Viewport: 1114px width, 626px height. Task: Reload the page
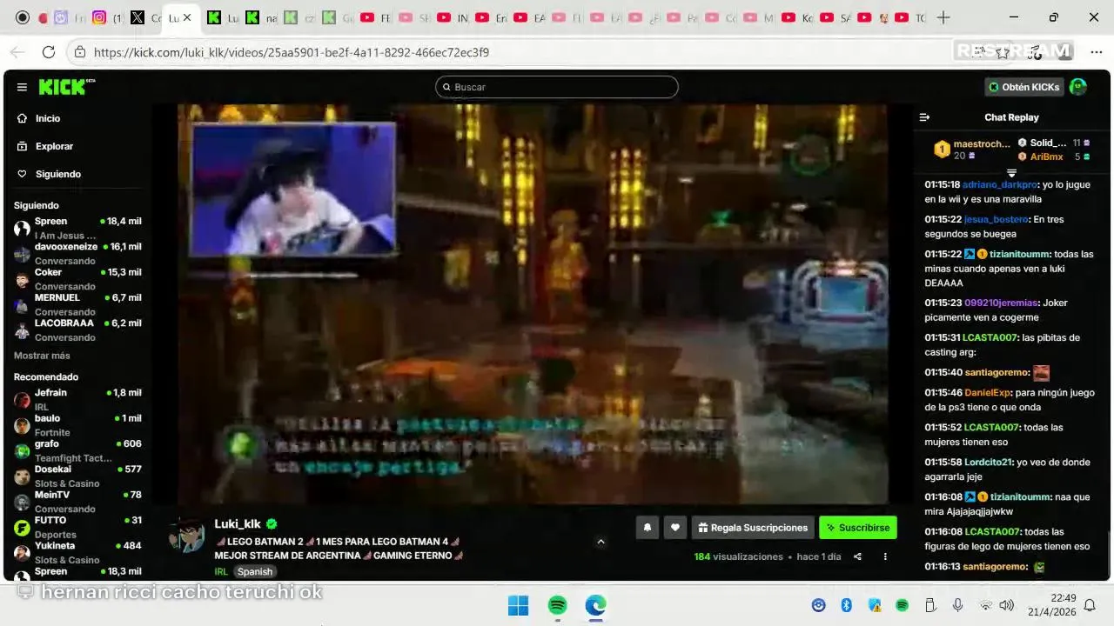point(49,52)
